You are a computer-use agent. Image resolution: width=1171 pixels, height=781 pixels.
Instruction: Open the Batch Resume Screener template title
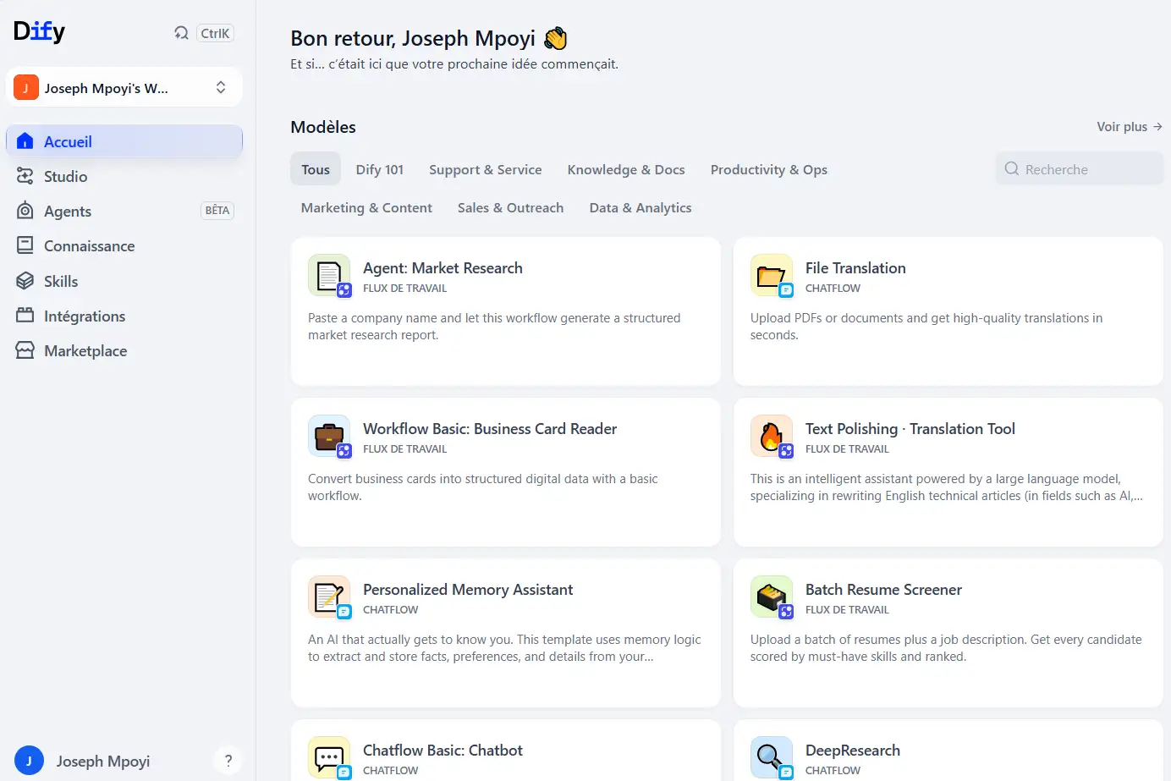(883, 590)
